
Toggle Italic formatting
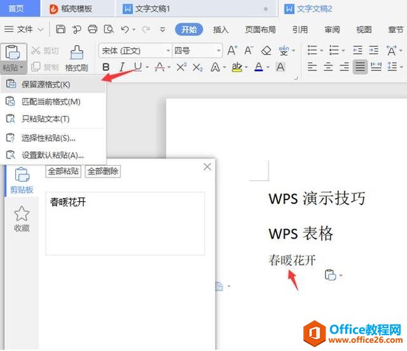(121, 67)
